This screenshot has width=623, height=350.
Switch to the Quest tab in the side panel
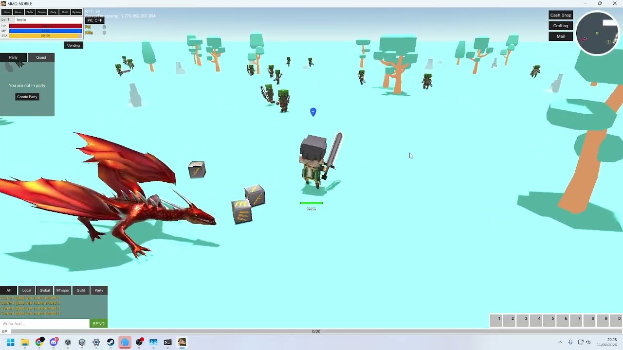(x=41, y=57)
